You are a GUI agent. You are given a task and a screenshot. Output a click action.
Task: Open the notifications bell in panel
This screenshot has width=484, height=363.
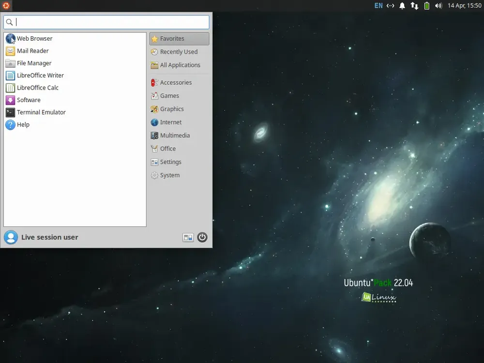402,5
